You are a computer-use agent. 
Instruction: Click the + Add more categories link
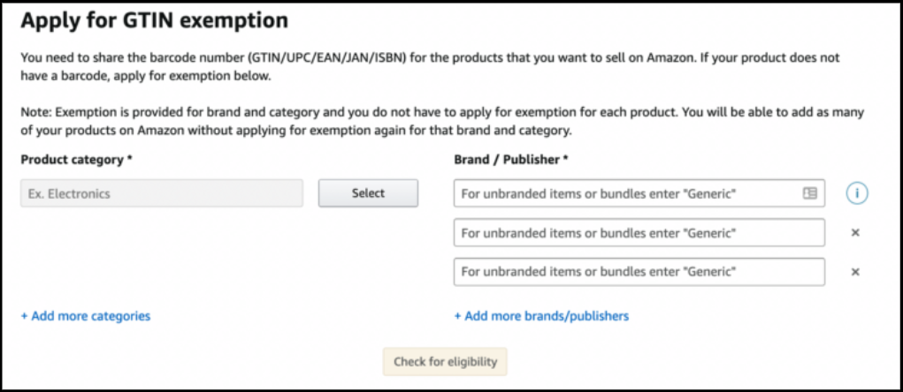click(86, 316)
